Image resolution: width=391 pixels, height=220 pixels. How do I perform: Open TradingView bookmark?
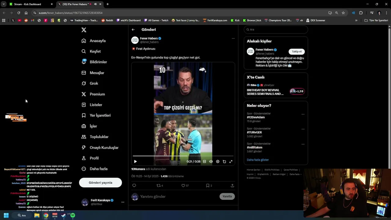(x=84, y=20)
